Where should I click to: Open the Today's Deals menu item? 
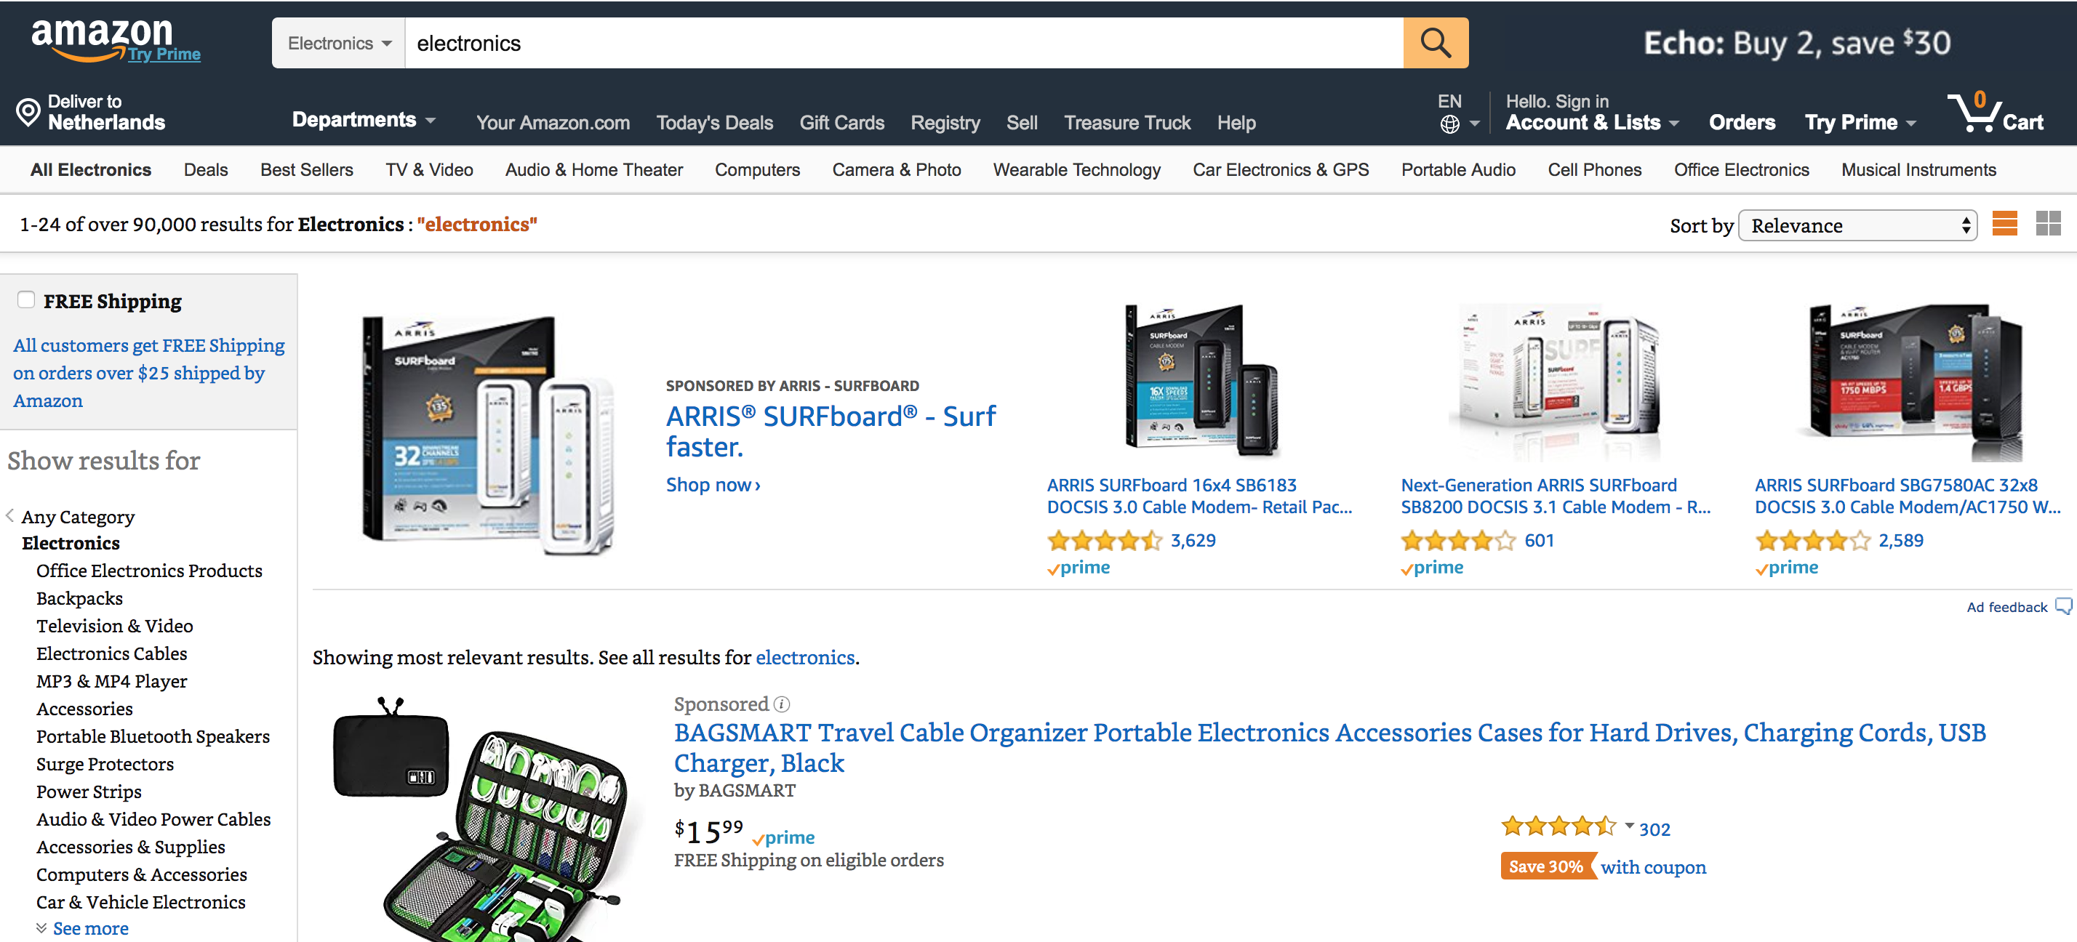coord(713,124)
